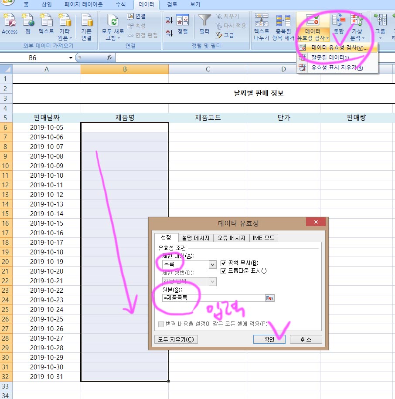Viewport: 395px width, 399px height.
Task: Open 설명 메시지 tab in dialog
Action: pos(196,238)
